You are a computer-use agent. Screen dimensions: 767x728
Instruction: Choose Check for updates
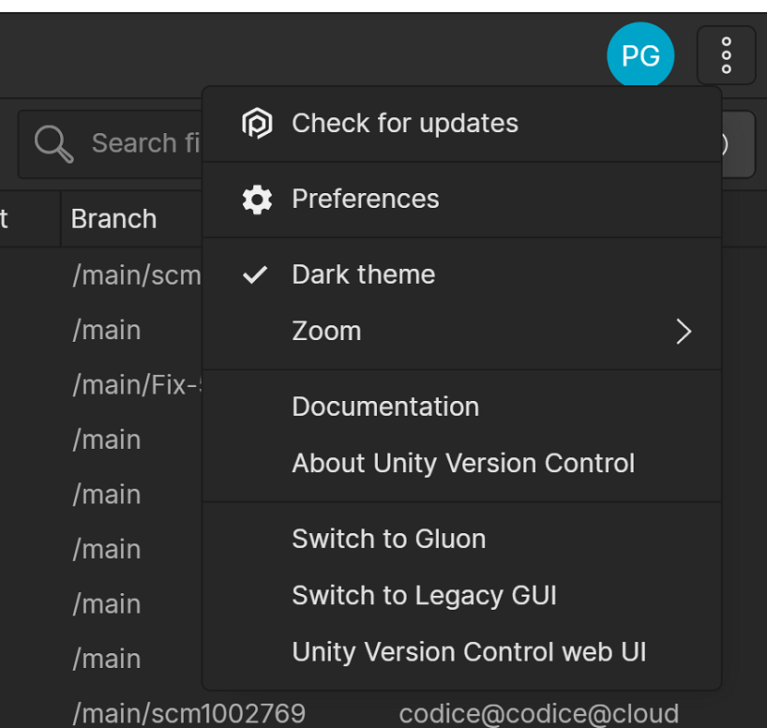click(405, 122)
